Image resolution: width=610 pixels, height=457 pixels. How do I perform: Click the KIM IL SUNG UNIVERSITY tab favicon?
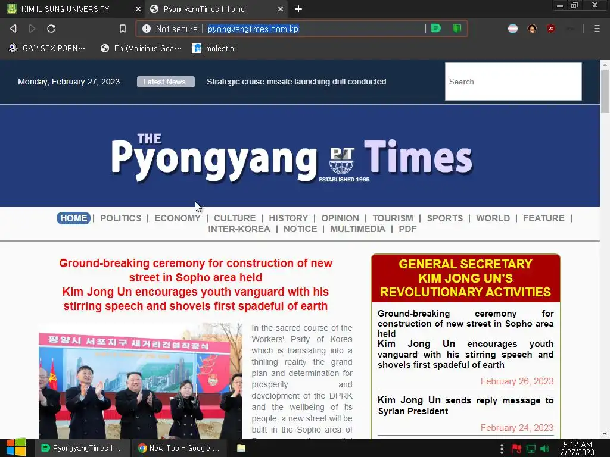12,9
